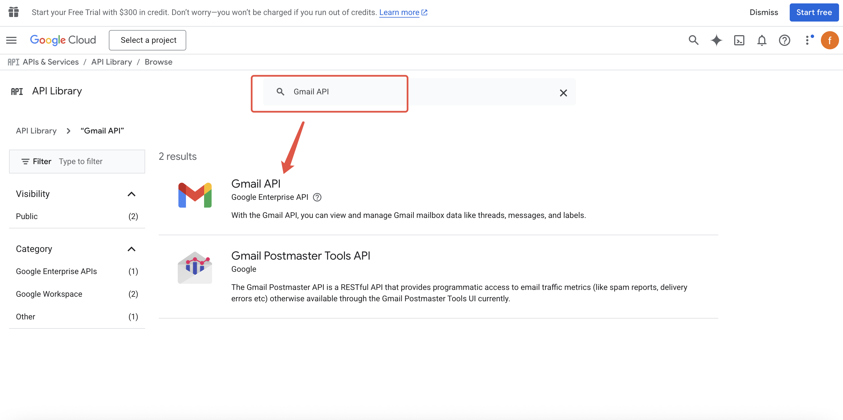Image resolution: width=843 pixels, height=420 pixels.
Task: Click the API icon beside the API Library heading
Action: click(x=17, y=91)
